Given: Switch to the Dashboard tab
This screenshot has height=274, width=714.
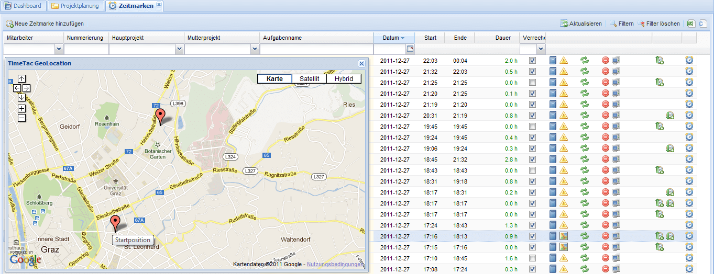Looking at the screenshot, I should (24, 6).
